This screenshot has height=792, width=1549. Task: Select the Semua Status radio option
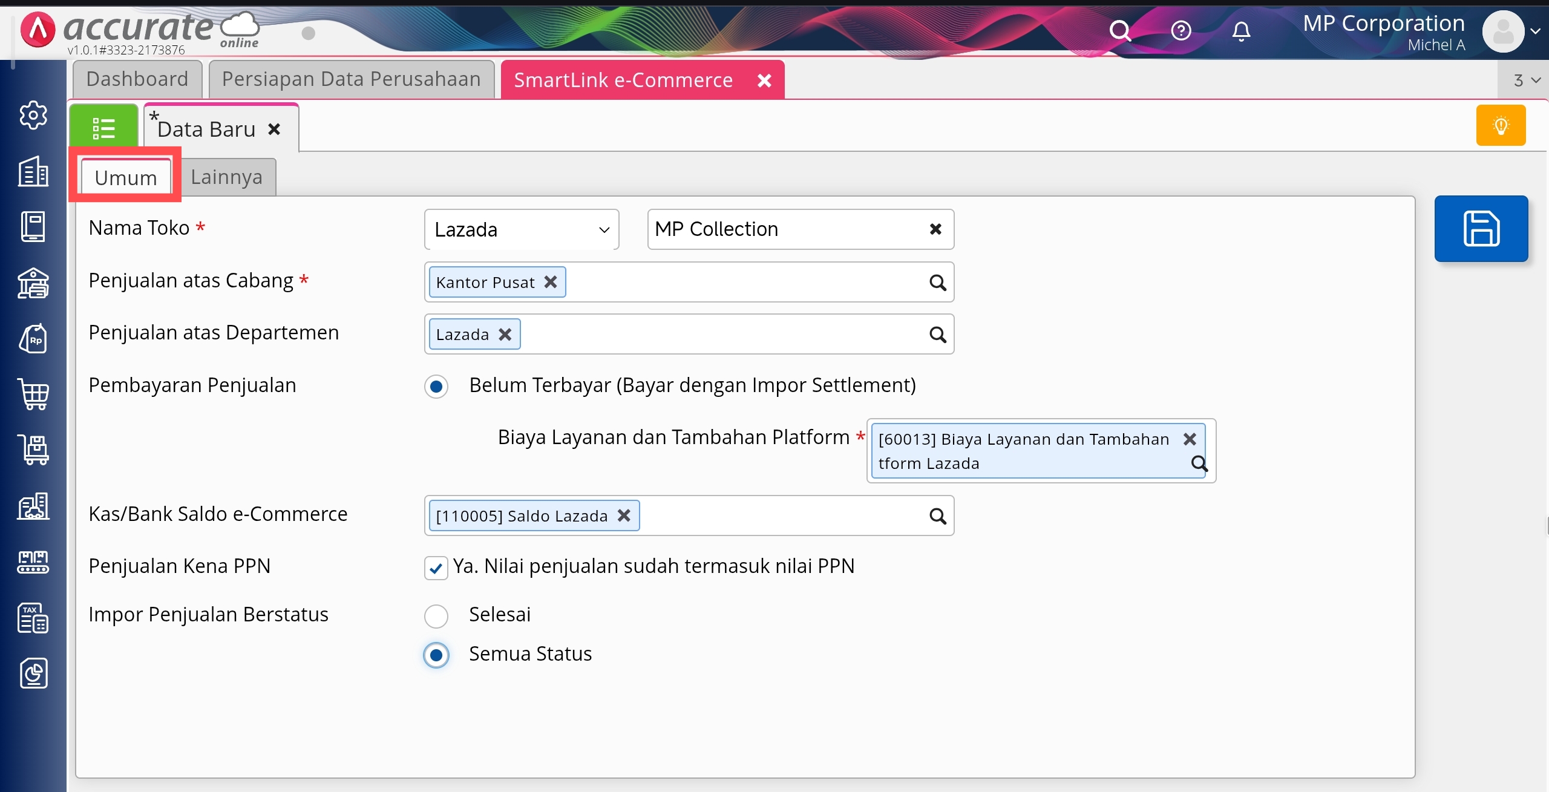tap(436, 655)
